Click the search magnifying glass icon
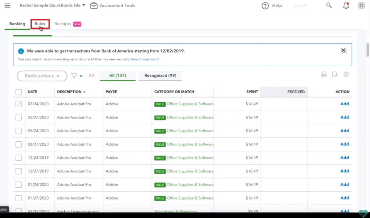 coord(329,5)
